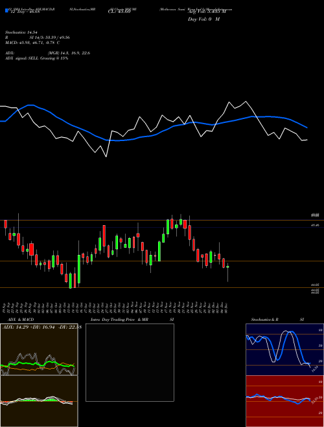Click the '(MGR) 14.3, 16.9, 22.6' ADX values
Image resolution: width=324 pixels, height=427 pixels.
69,53
